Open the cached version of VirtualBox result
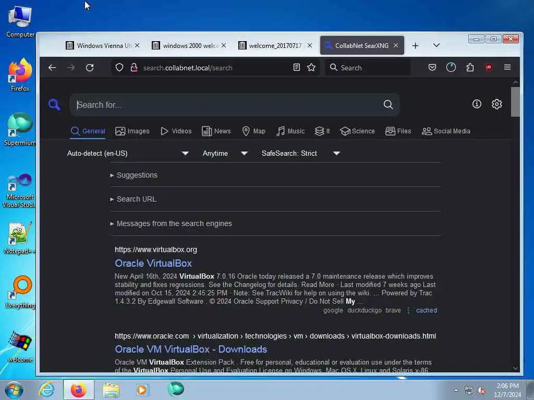The image size is (534, 400). [x=427, y=310]
